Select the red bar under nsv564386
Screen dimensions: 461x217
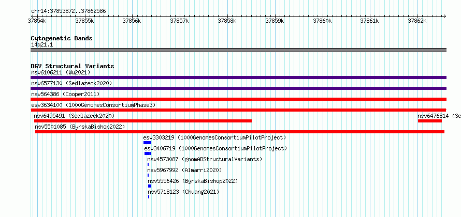[x=238, y=99]
